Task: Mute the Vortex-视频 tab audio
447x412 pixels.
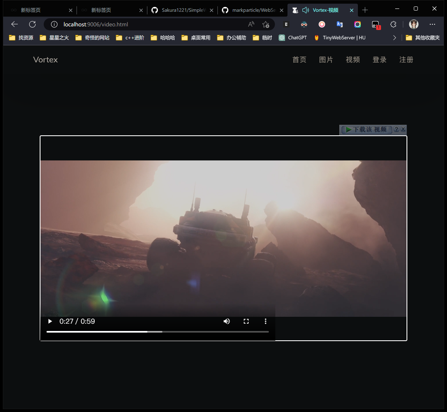Action: 306,10
